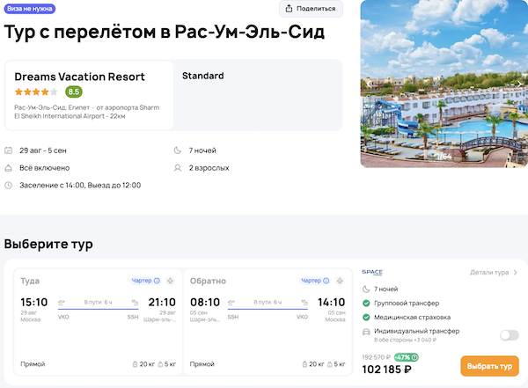
Task: Toggle the Индивидуальный трансфер switch
Action: [x=508, y=334]
